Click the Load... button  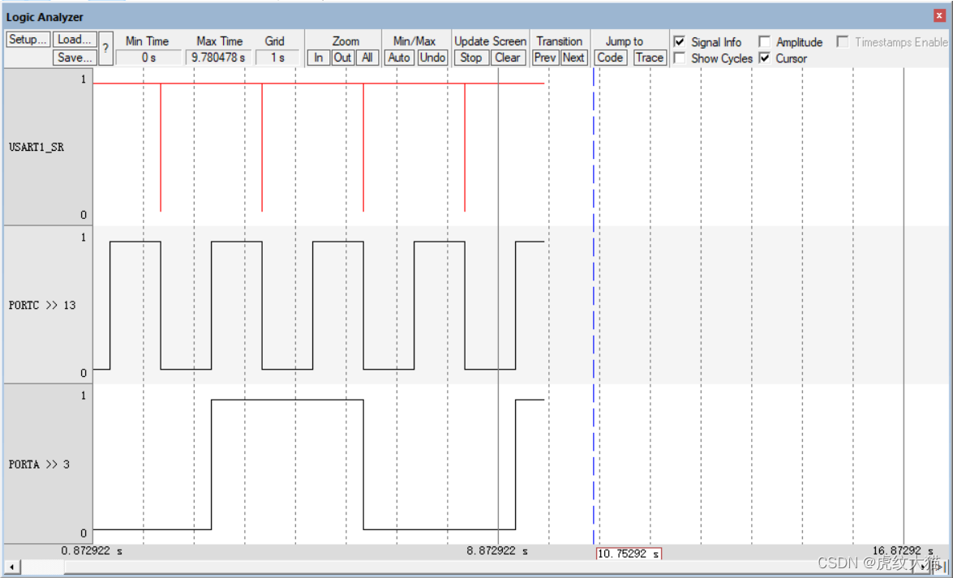tap(75, 40)
